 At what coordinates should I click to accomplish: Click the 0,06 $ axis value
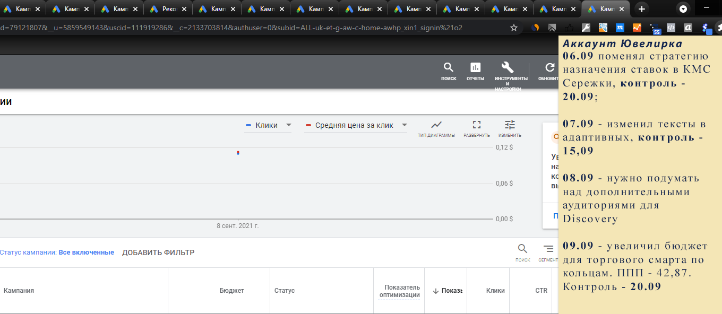504,184
